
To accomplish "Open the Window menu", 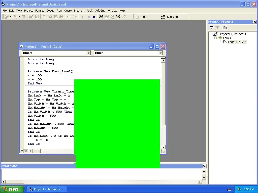I will [112, 11].
